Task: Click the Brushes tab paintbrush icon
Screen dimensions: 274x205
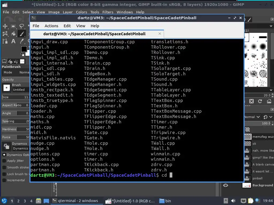Action: [x=250, y=19]
